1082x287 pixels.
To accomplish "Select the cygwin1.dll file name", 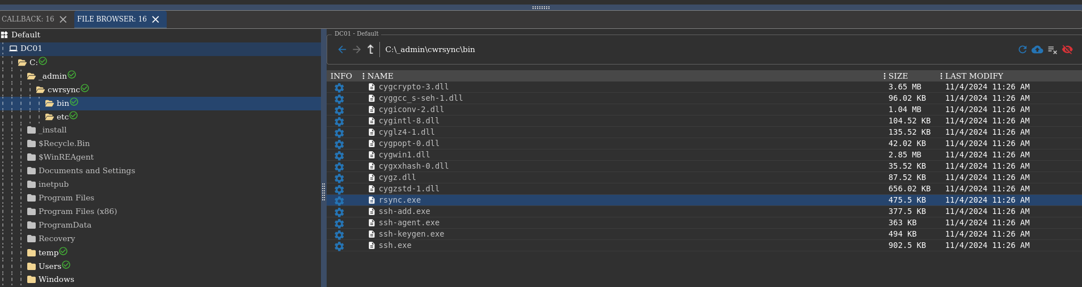I will (404, 155).
